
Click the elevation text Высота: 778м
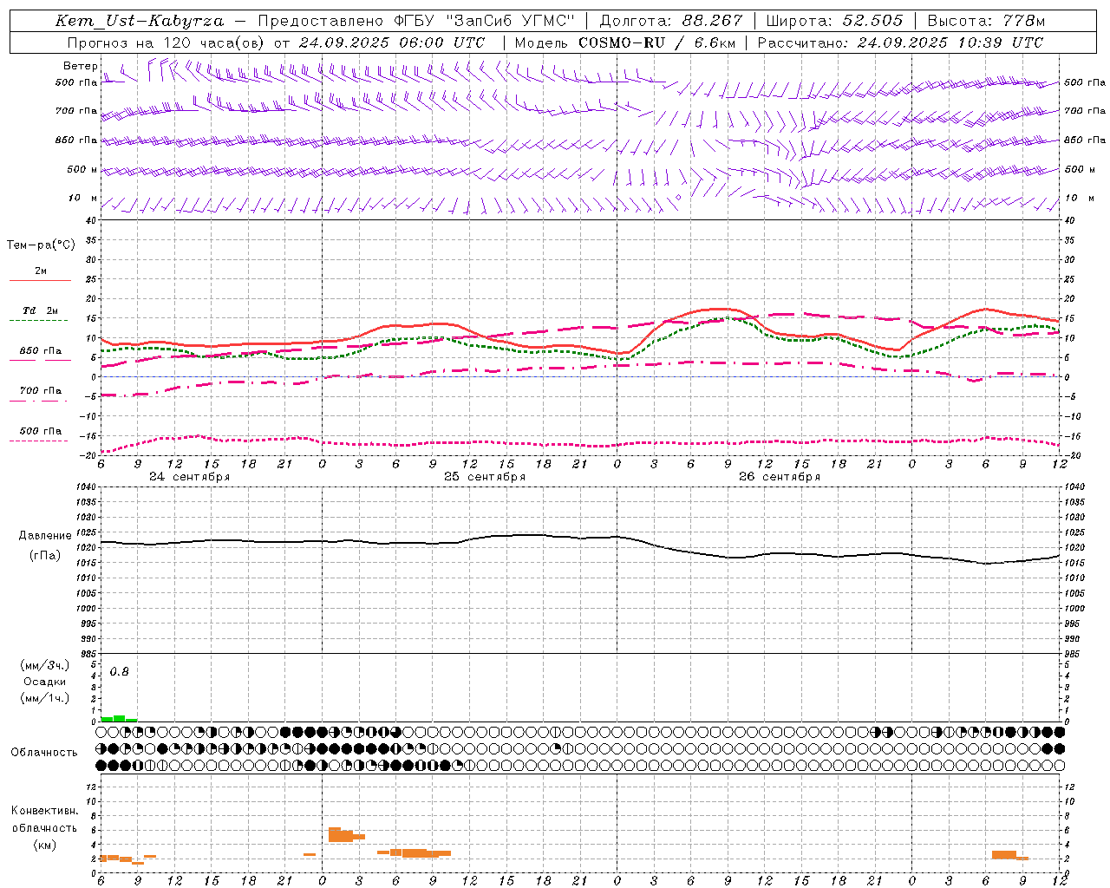(x=986, y=21)
